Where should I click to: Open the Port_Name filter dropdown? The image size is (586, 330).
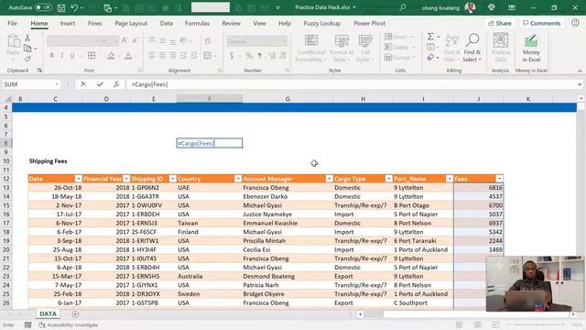tap(450, 179)
